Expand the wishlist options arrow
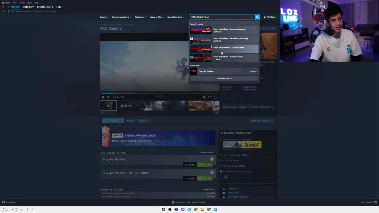Screen dimensions: 379x213 tap(122, 121)
